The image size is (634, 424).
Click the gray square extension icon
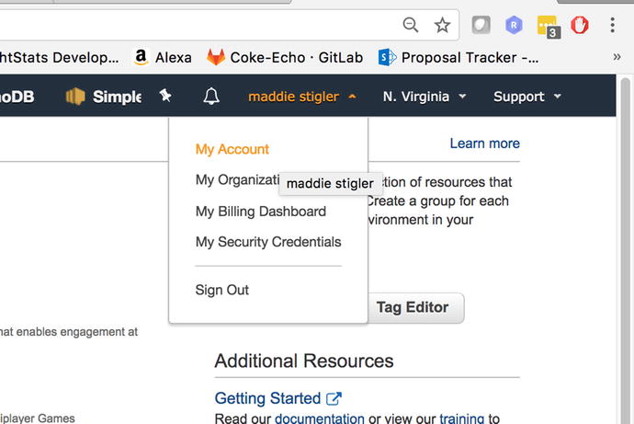coord(481,25)
